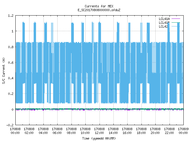Click the 14:00 x-axis time label

113,133
